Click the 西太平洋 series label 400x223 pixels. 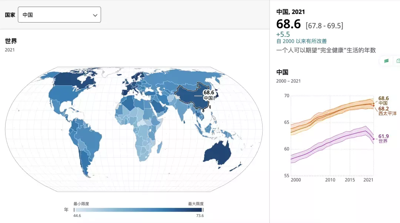387,113
